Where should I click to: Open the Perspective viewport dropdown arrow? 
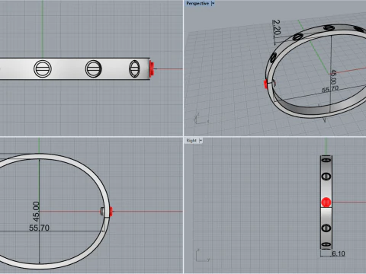tap(213, 3)
